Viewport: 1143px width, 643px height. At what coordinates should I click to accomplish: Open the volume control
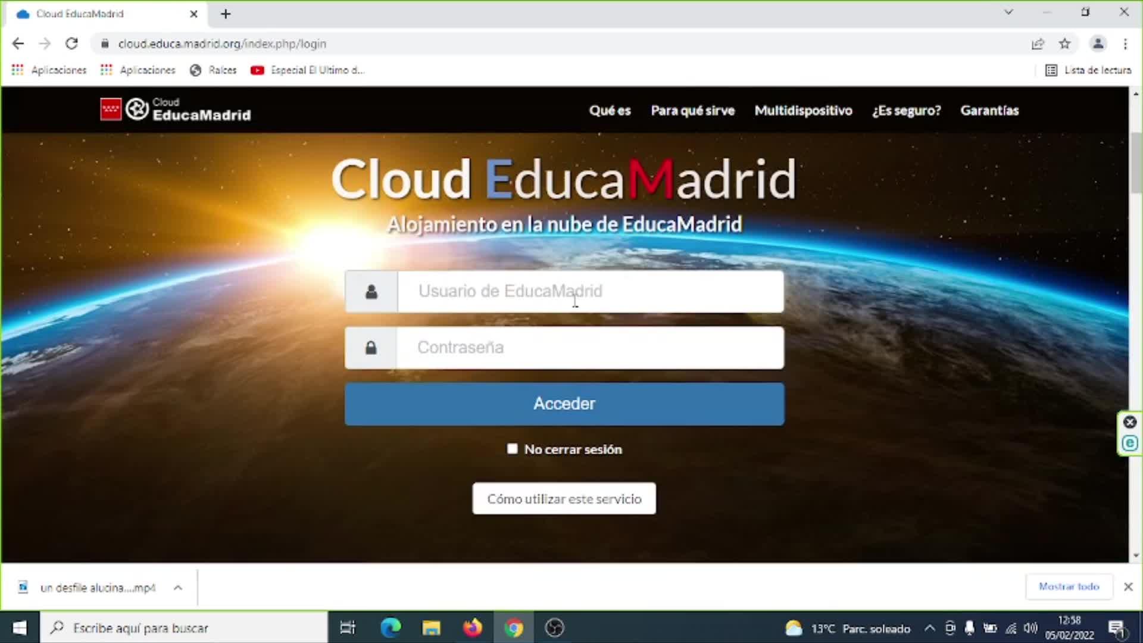tap(1030, 628)
